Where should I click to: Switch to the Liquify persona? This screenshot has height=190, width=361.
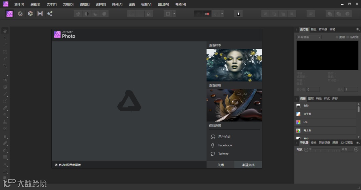point(20,14)
